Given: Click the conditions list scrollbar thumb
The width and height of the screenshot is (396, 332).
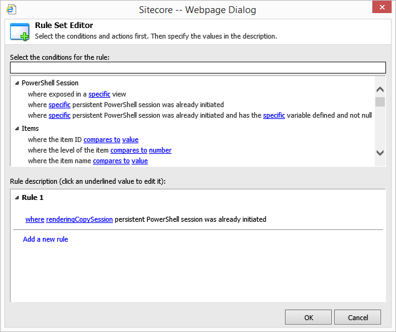Looking at the screenshot, I should 380,102.
